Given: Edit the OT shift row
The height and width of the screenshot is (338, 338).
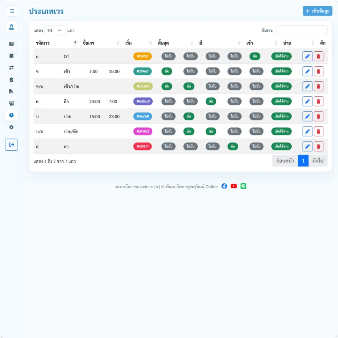Looking at the screenshot, I should [308, 56].
